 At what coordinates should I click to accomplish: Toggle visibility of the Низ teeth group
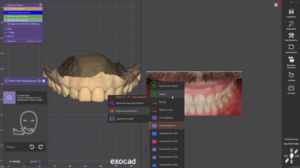point(8,36)
